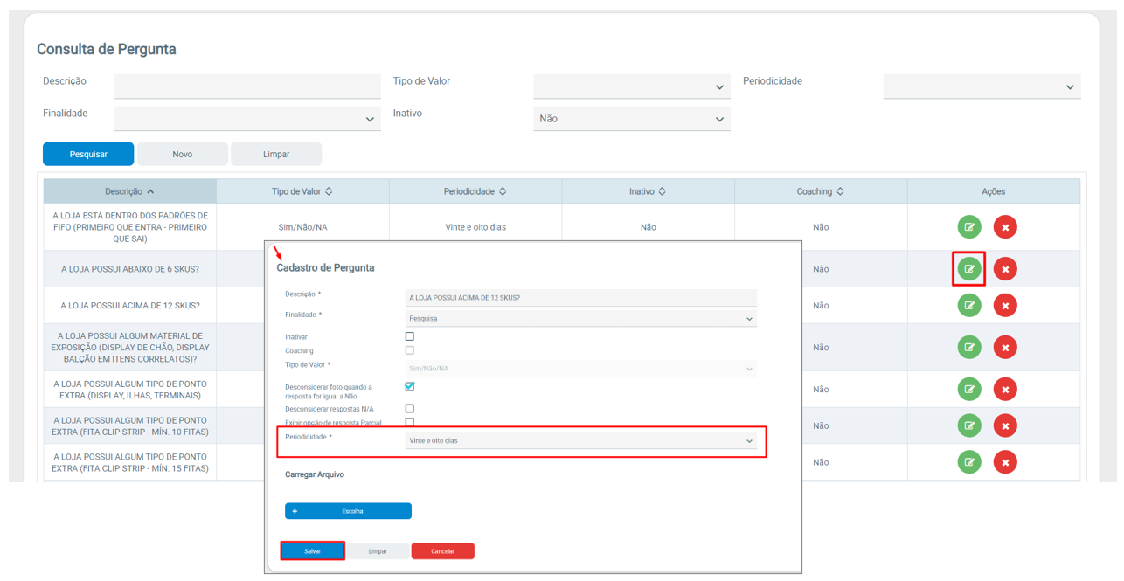Sort table by the Descrição column header

(129, 191)
